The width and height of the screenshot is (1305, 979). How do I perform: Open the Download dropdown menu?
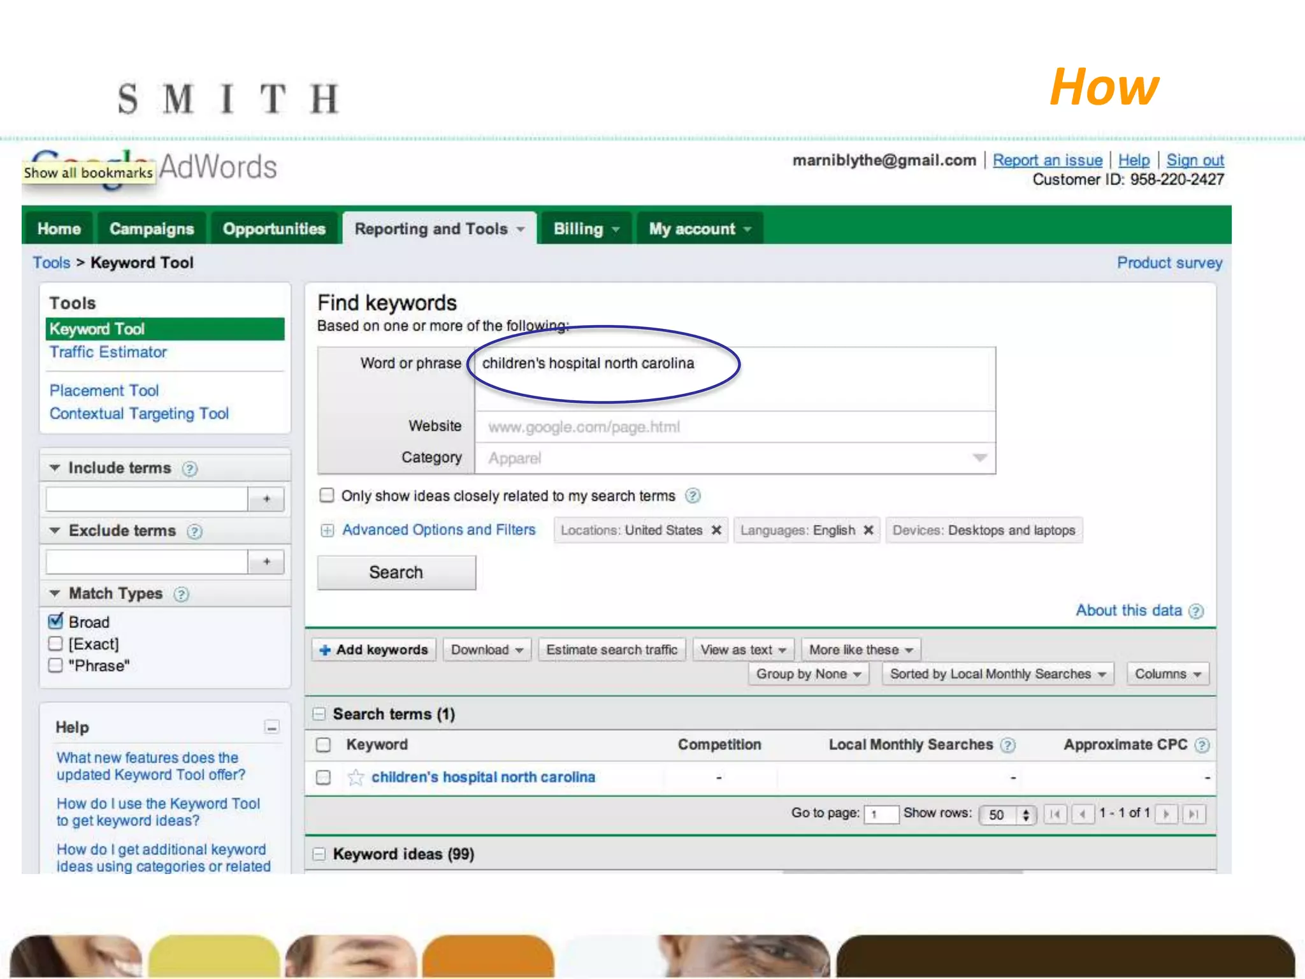click(x=487, y=649)
